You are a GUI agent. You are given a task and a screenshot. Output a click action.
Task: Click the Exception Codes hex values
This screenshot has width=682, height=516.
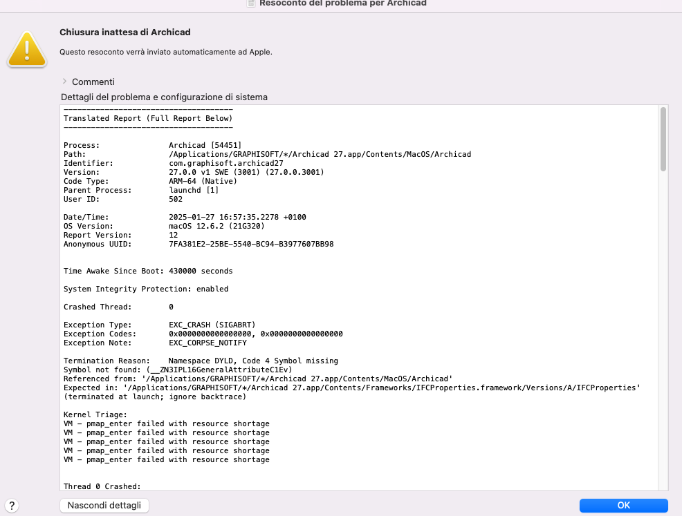pyautogui.click(x=256, y=334)
